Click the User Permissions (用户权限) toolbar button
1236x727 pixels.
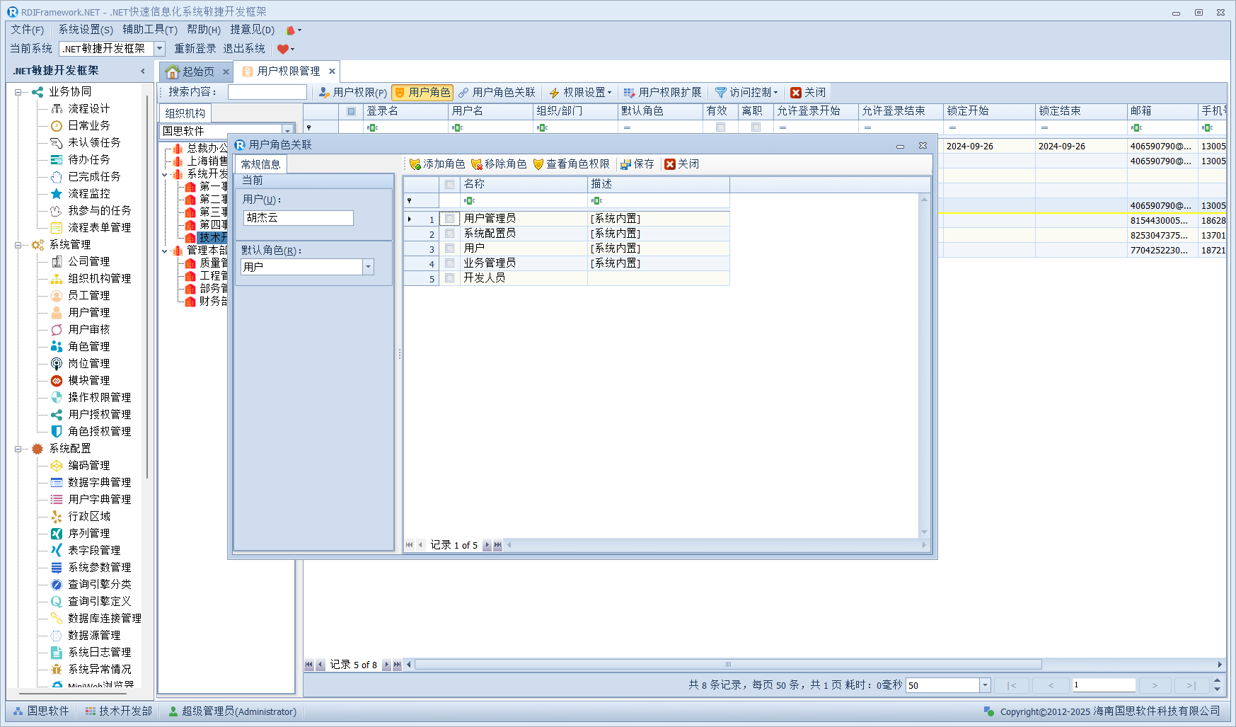(x=352, y=93)
